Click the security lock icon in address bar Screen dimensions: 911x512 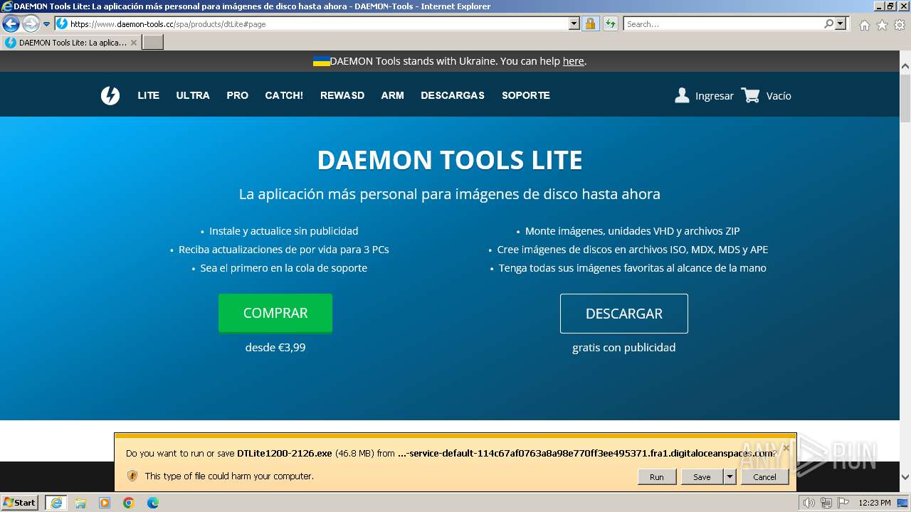(590, 23)
